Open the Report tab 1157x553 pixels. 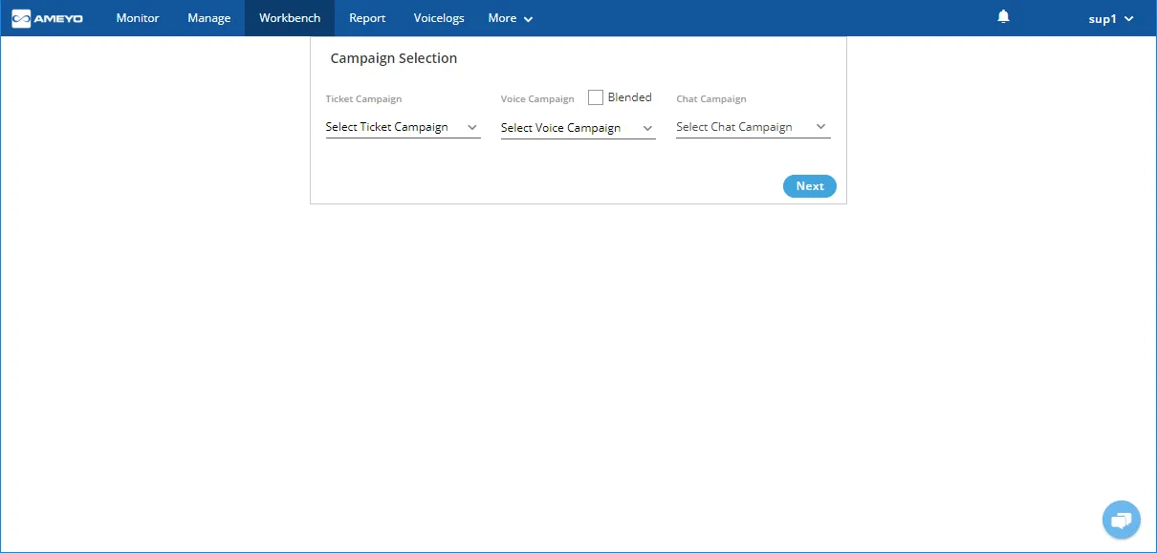(x=367, y=18)
